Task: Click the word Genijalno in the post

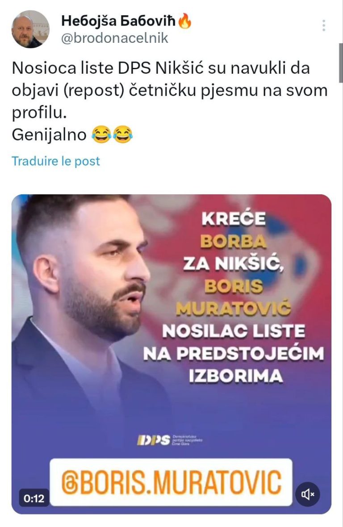Action: [x=50, y=135]
